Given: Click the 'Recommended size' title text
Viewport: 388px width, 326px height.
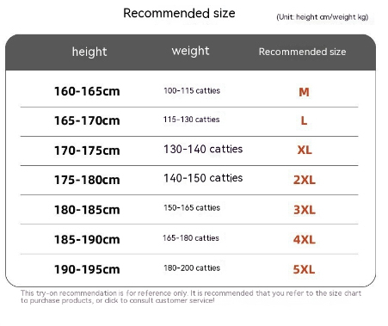Looking at the screenshot, I should point(179,13).
